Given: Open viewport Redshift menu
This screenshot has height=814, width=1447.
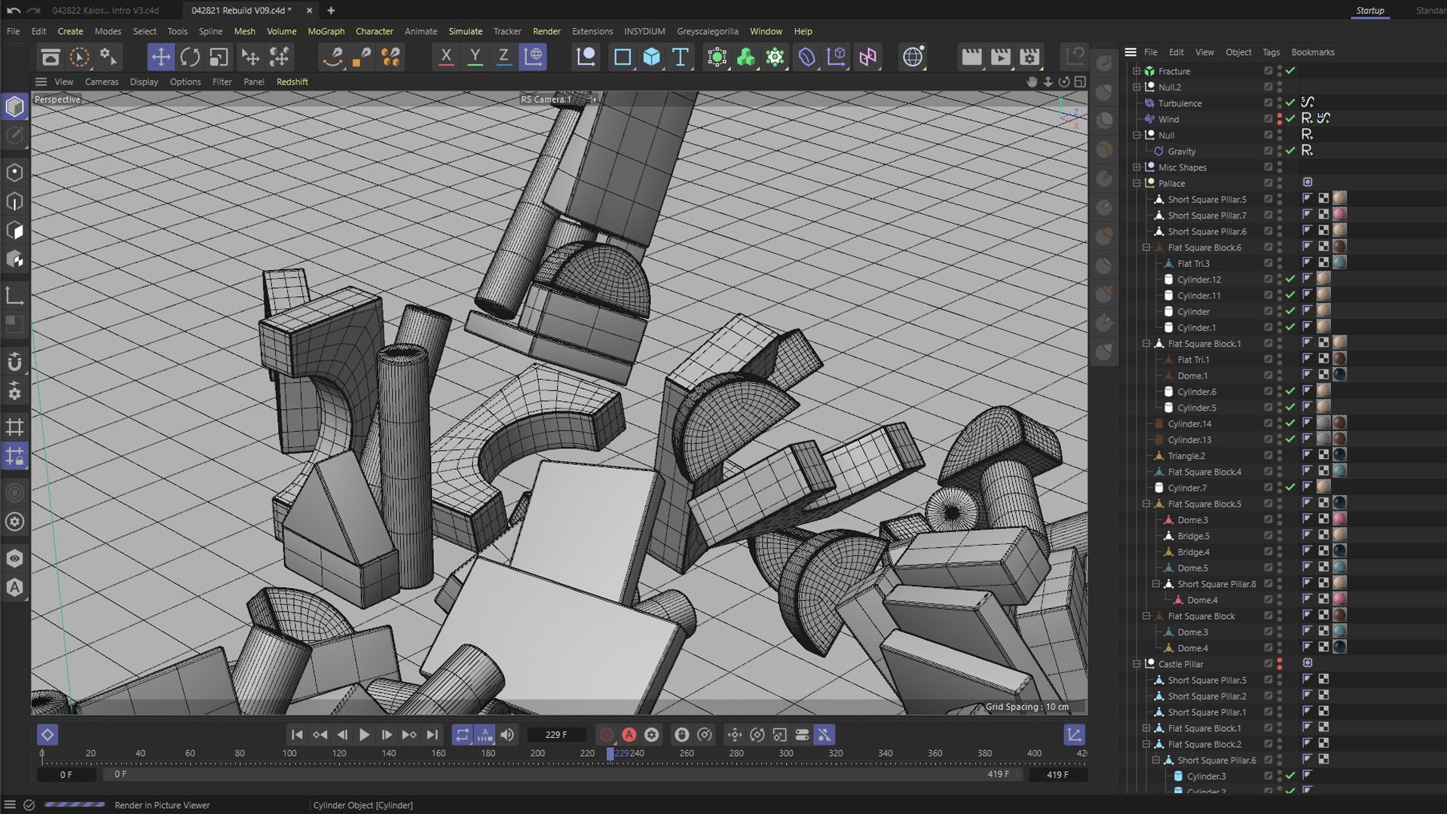Looking at the screenshot, I should pyautogui.click(x=292, y=81).
